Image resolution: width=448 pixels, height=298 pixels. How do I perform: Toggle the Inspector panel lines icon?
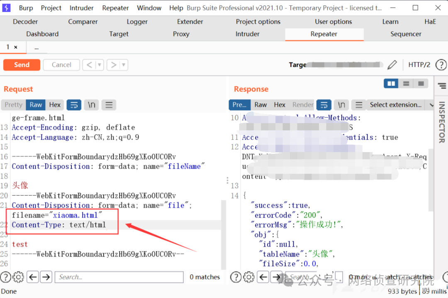(442, 85)
